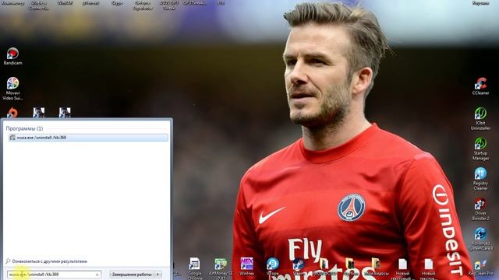This screenshot has width=499, height=280.
Task: Open the first photo thumbnail shortcut above Start menu
Action: [39, 112]
